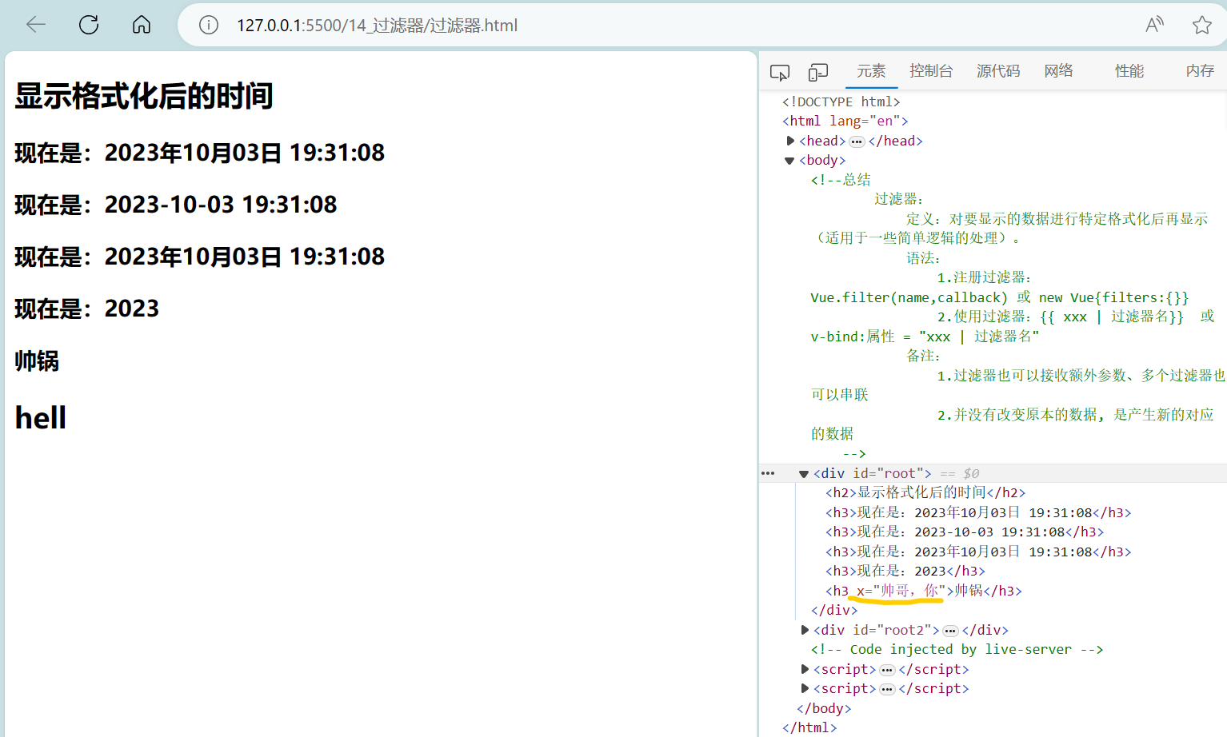Click the ellipsis badge inside root2 div

[950, 631]
